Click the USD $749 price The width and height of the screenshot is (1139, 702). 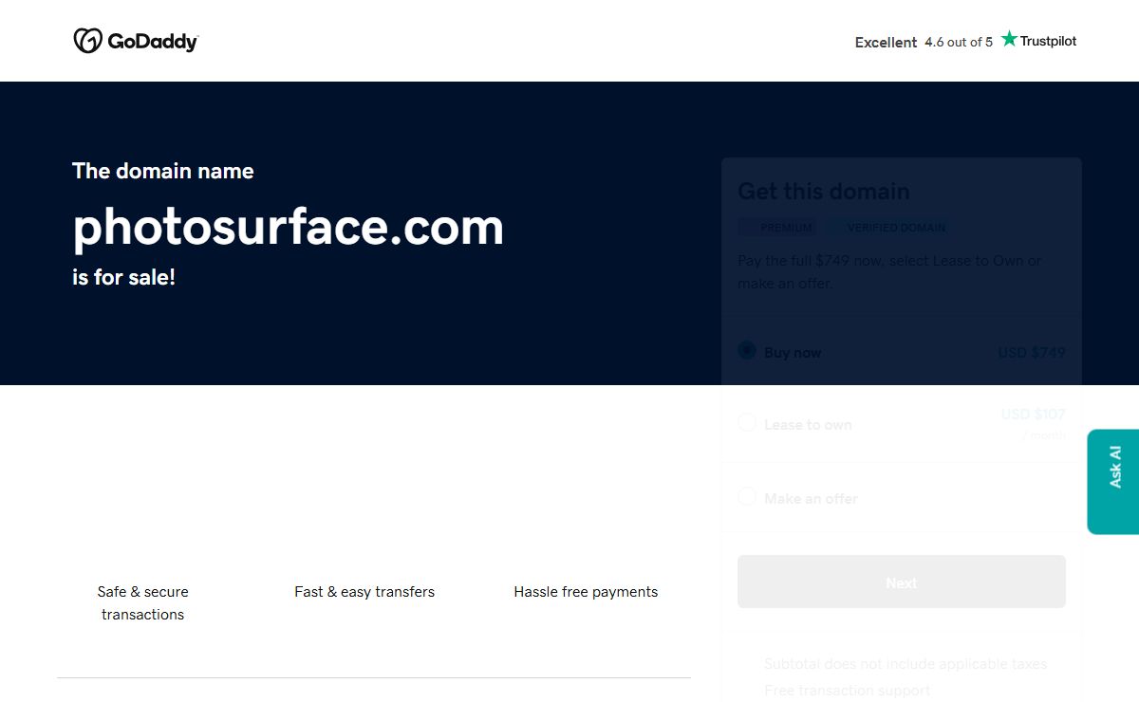[1032, 353]
